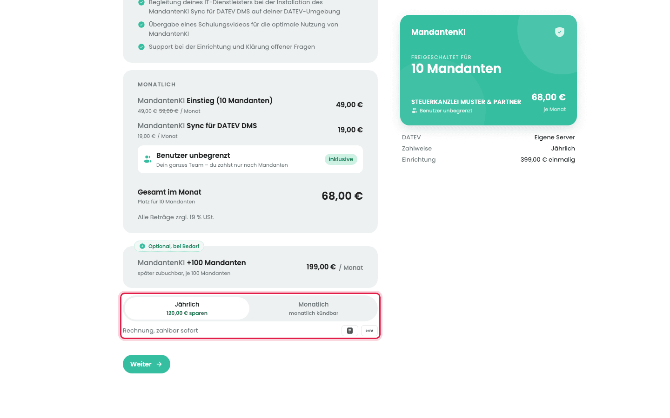Click the green inklusive badge

(341, 159)
